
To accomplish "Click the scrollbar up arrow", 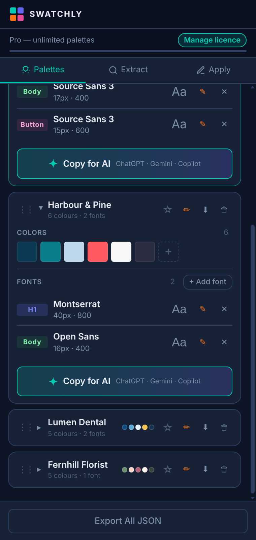I will (253, 87).
